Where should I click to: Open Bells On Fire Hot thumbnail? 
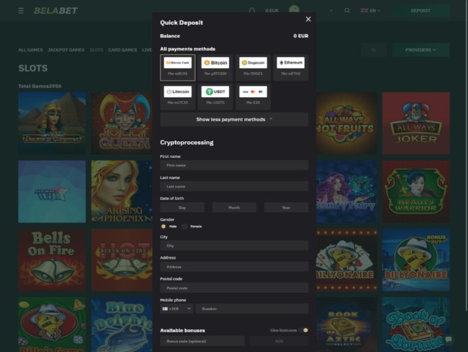[122, 260]
